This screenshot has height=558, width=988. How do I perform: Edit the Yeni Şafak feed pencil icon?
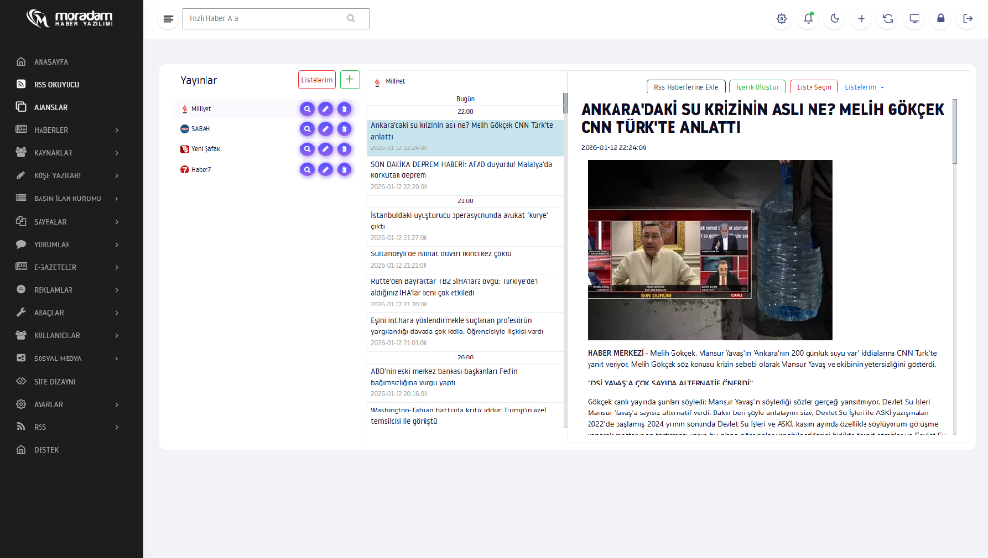point(325,149)
